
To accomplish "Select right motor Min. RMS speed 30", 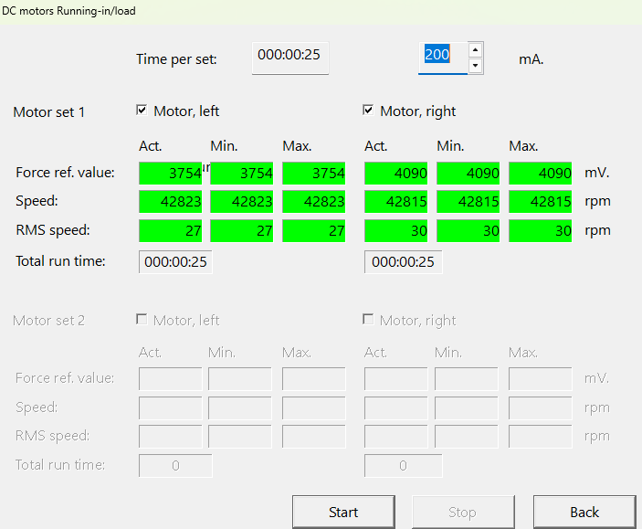I will coord(468,230).
